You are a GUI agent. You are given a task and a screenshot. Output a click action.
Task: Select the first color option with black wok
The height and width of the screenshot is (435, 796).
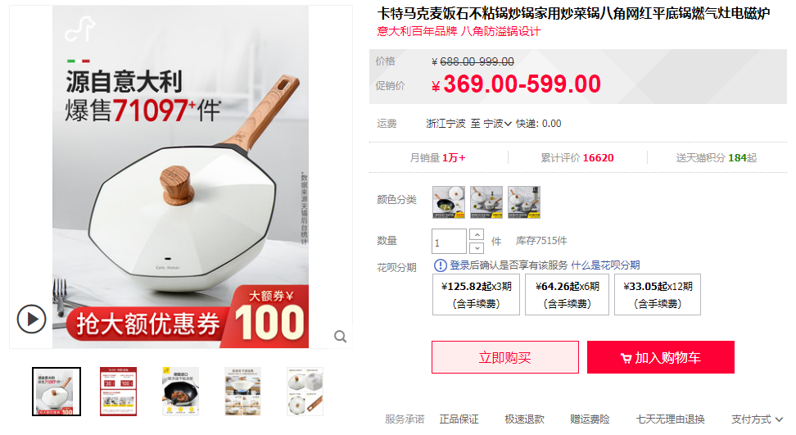point(448,202)
